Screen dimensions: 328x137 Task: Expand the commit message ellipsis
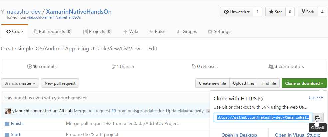pos(208,111)
